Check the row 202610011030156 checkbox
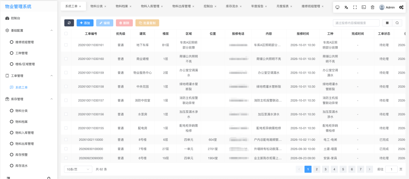The width and height of the screenshot is (409, 179). point(66,114)
